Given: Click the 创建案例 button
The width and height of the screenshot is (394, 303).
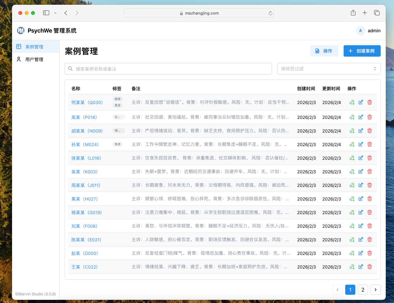Looking at the screenshot, I should point(362,51).
